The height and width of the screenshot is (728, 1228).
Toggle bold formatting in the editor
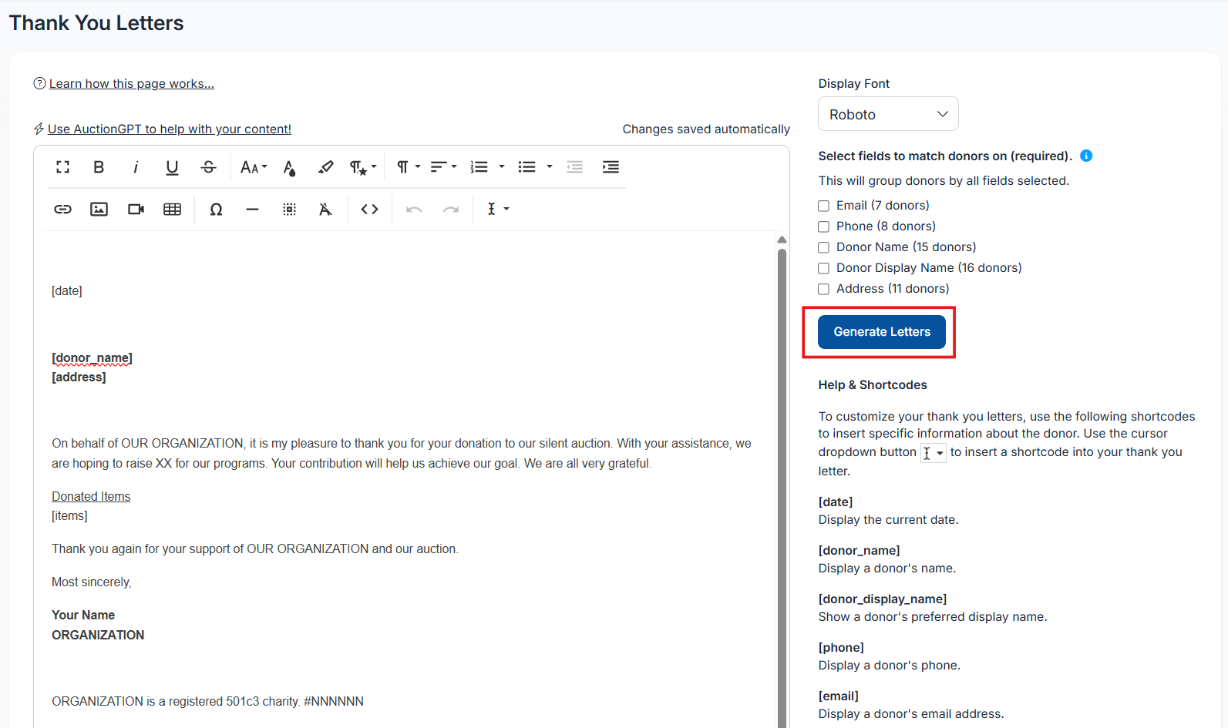(99, 167)
